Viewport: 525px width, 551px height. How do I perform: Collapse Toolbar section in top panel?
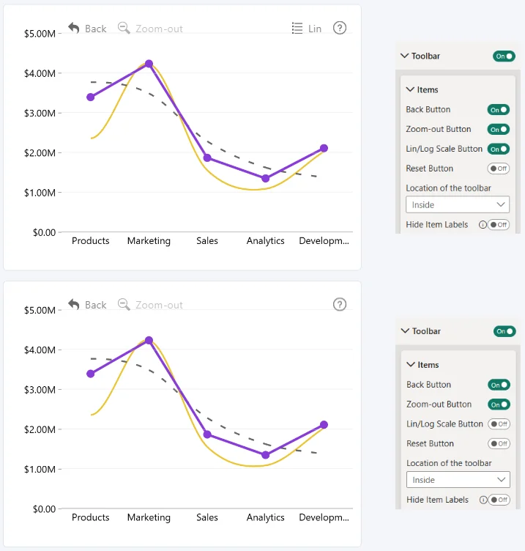click(404, 56)
